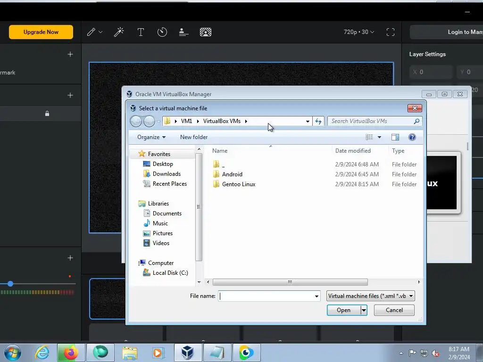Sort by the Date modified column

pos(353,151)
